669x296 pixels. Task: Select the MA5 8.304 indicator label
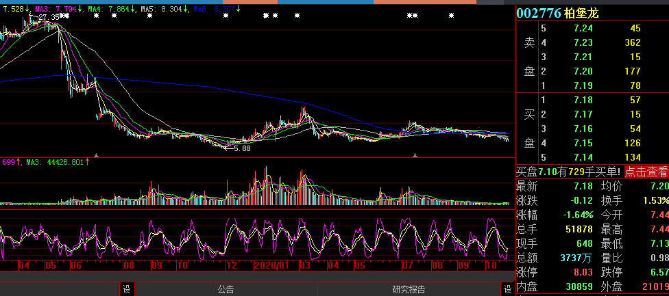[x=165, y=10]
